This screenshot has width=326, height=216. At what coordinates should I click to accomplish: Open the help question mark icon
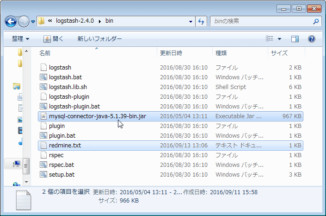312,39
